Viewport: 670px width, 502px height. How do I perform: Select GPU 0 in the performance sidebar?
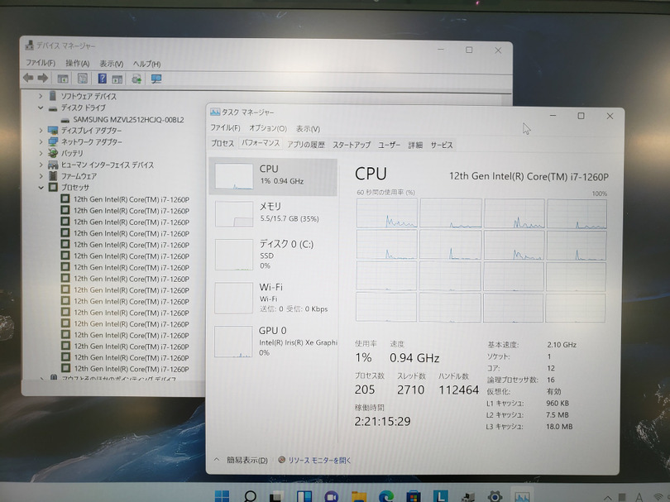(x=273, y=341)
